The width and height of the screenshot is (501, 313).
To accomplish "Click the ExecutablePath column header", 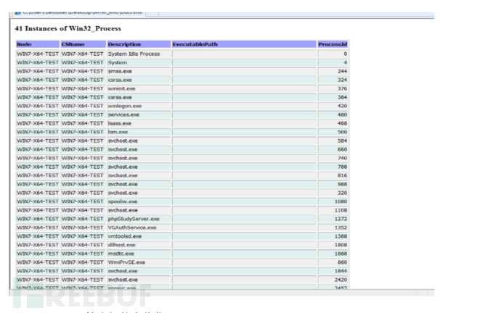I will pyautogui.click(x=195, y=44).
